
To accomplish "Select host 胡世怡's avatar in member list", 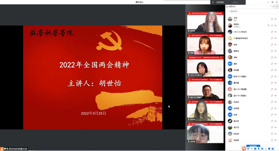I will pos(230,25).
